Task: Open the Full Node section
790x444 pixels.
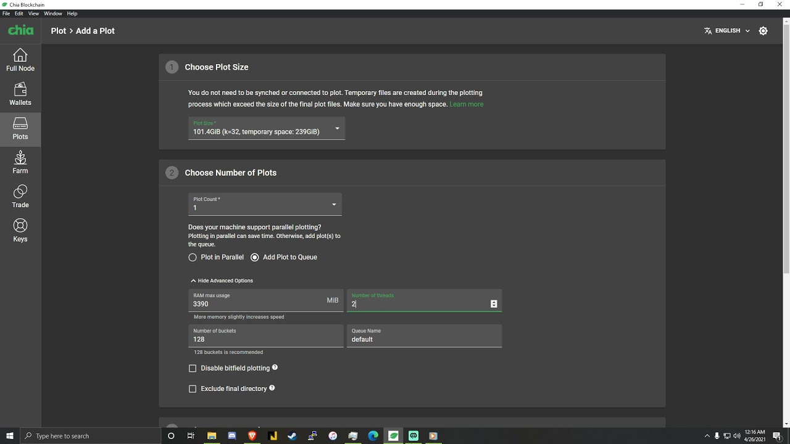Action: 20,60
